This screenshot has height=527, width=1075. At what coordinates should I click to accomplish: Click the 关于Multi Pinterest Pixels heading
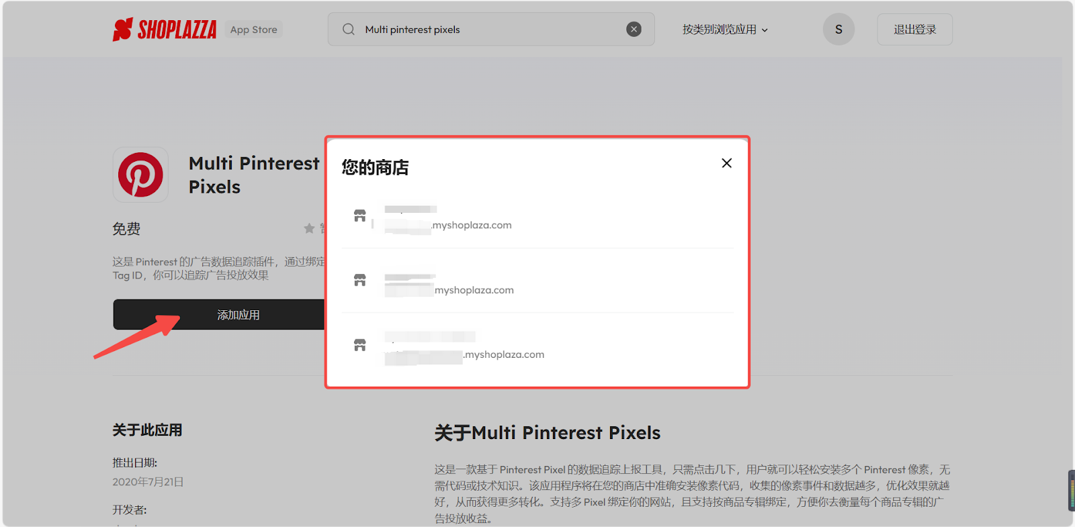(548, 433)
